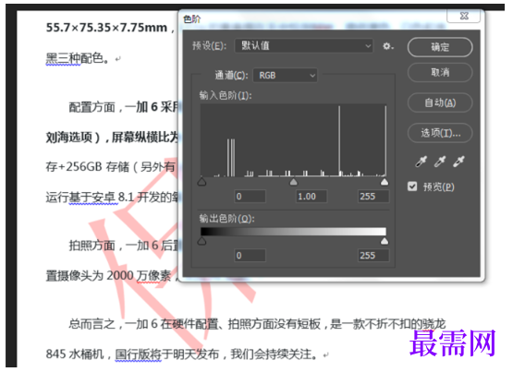
Task: Click the input black point slider handle
Action: click(202, 181)
